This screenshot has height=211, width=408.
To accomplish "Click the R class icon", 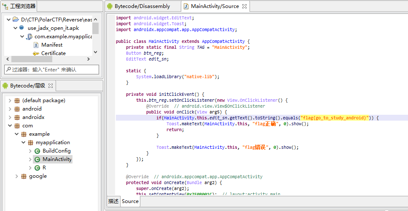I will coord(37,168).
